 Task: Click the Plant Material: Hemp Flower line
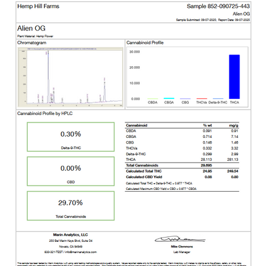(x=35, y=36)
